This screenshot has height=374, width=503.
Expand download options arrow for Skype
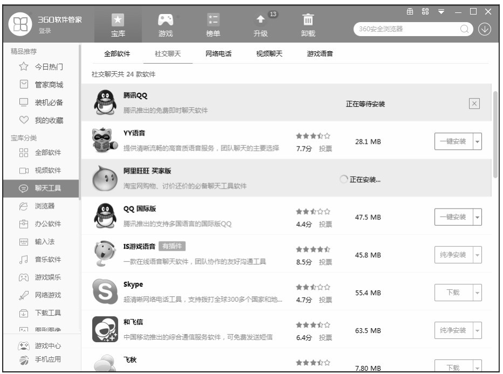(477, 293)
